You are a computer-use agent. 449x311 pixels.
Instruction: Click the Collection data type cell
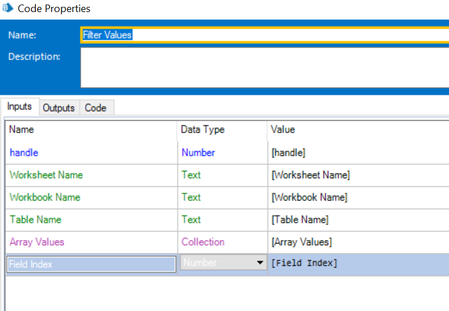point(203,242)
